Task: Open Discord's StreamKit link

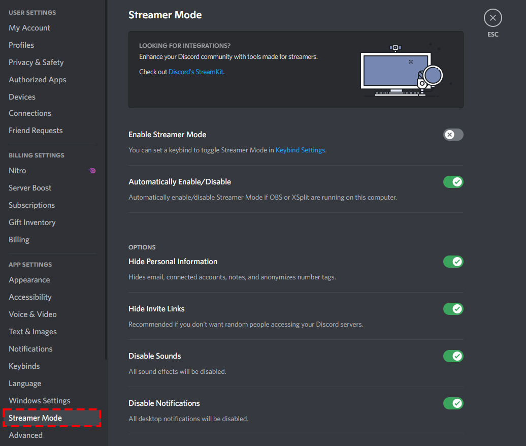Action: coord(196,72)
